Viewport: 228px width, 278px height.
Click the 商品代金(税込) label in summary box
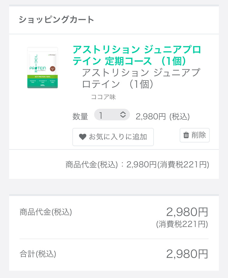(46, 212)
